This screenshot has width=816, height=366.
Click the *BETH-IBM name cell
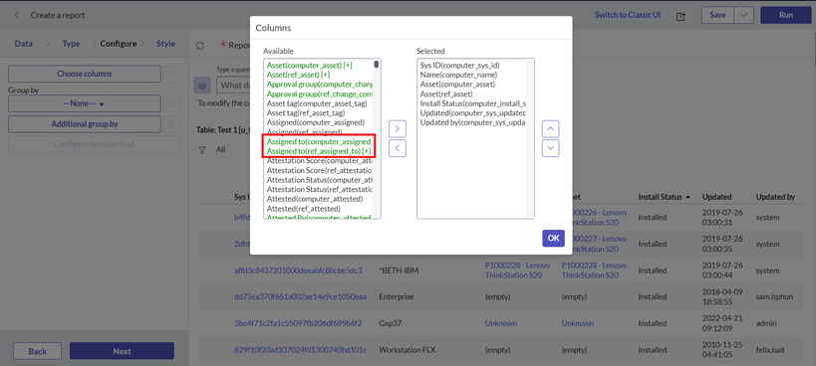click(400, 271)
